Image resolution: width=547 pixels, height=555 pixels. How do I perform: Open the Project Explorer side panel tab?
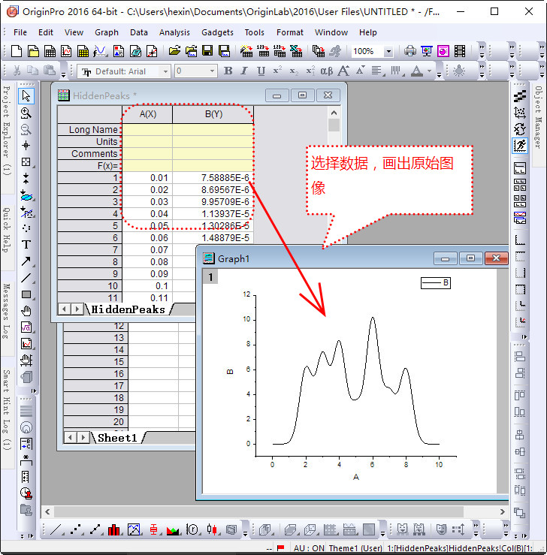[x=6, y=131]
